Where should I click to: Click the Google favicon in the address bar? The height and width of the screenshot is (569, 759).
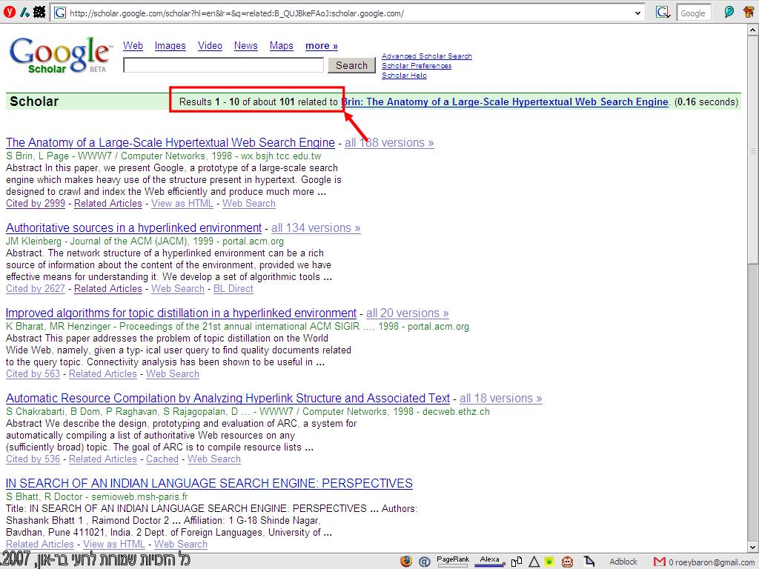point(60,13)
